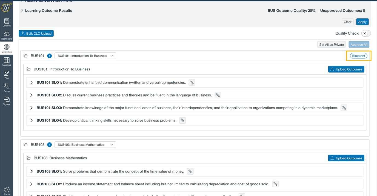This screenshot has height=196, width=377.
Task: Click the Apply button
Action: pyautogui.click(x=362, y=22)
